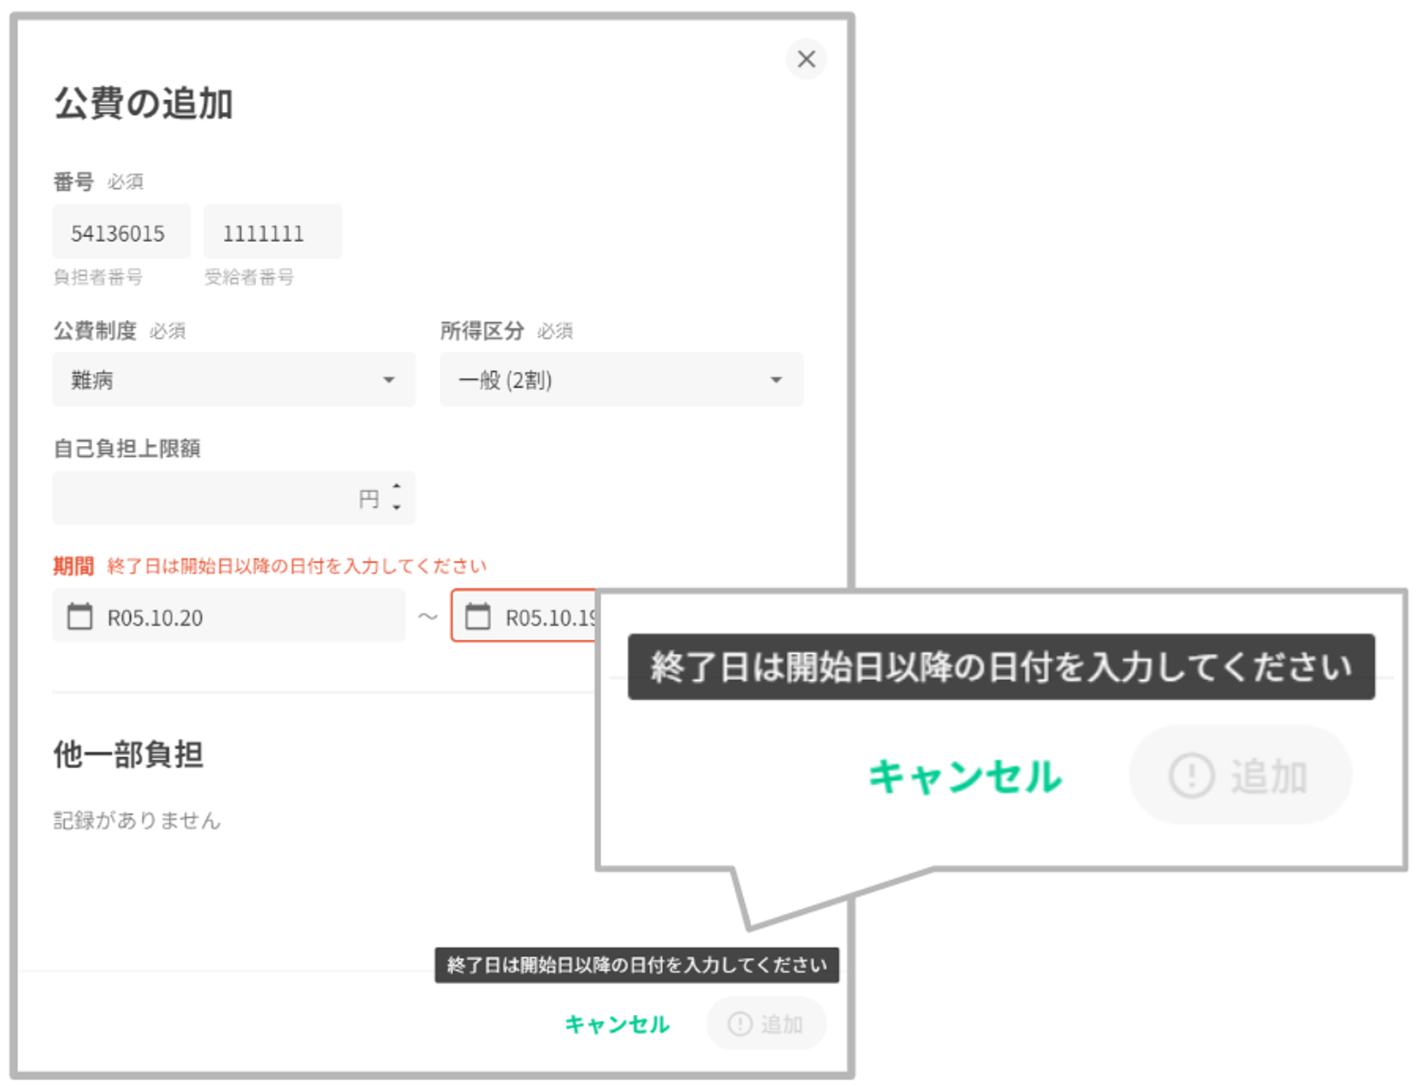Increase 自己負担上限額 with the up arrow
Screen dimensions: 1425x1089
click(x=397, y=486)
